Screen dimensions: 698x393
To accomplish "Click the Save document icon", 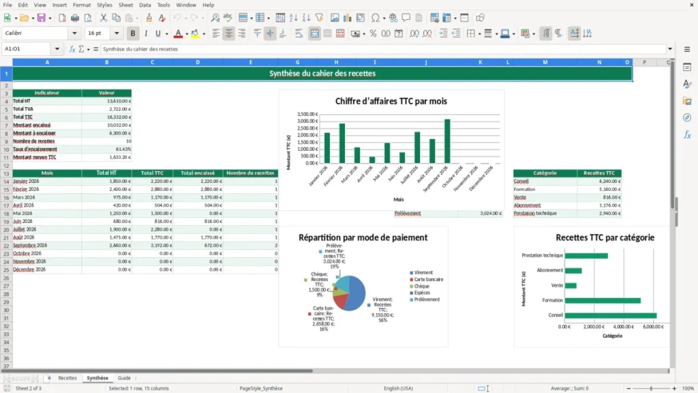I will point(41,18).
